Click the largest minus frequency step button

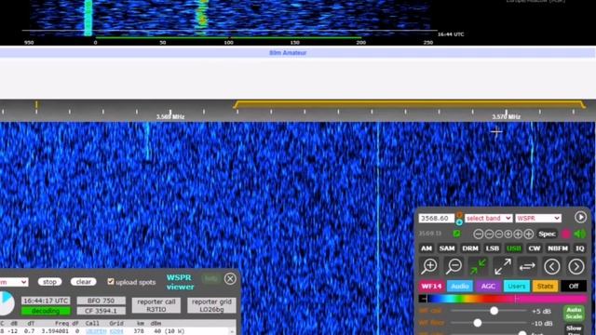point(479,234)
